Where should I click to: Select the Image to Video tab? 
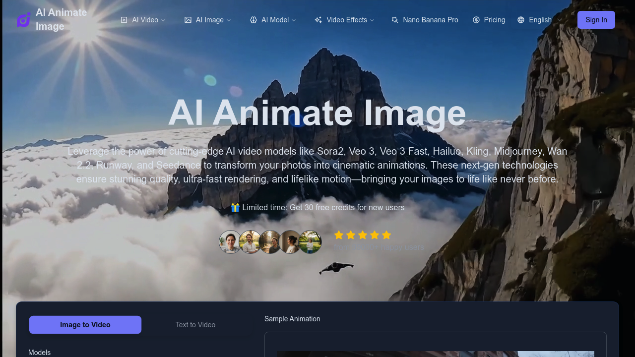pos(85,325)
